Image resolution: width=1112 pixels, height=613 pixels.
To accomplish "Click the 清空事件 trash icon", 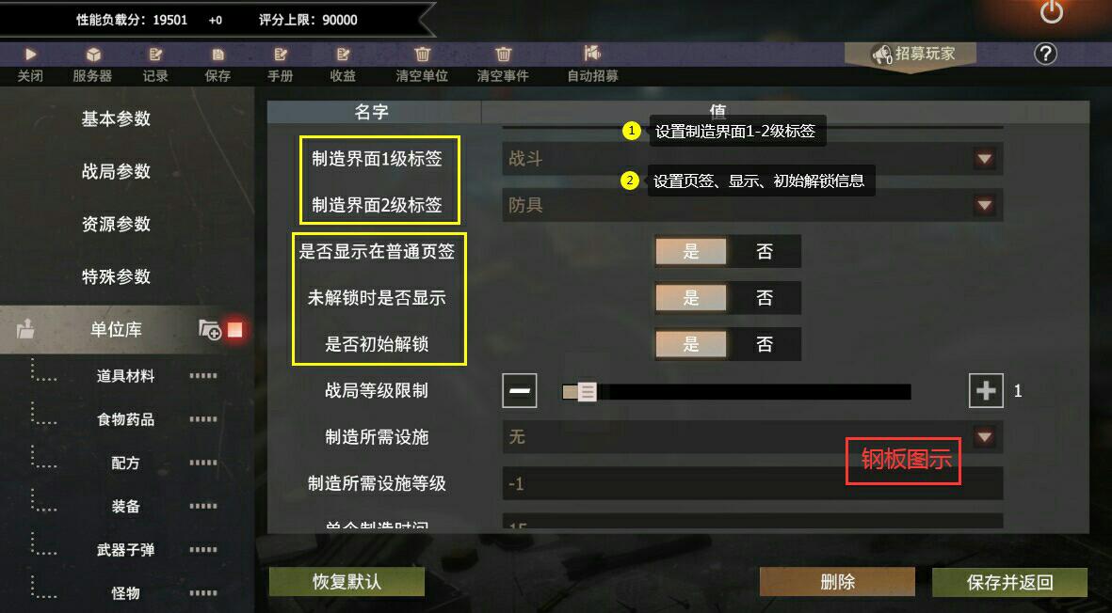I will (x=503, y=54).
